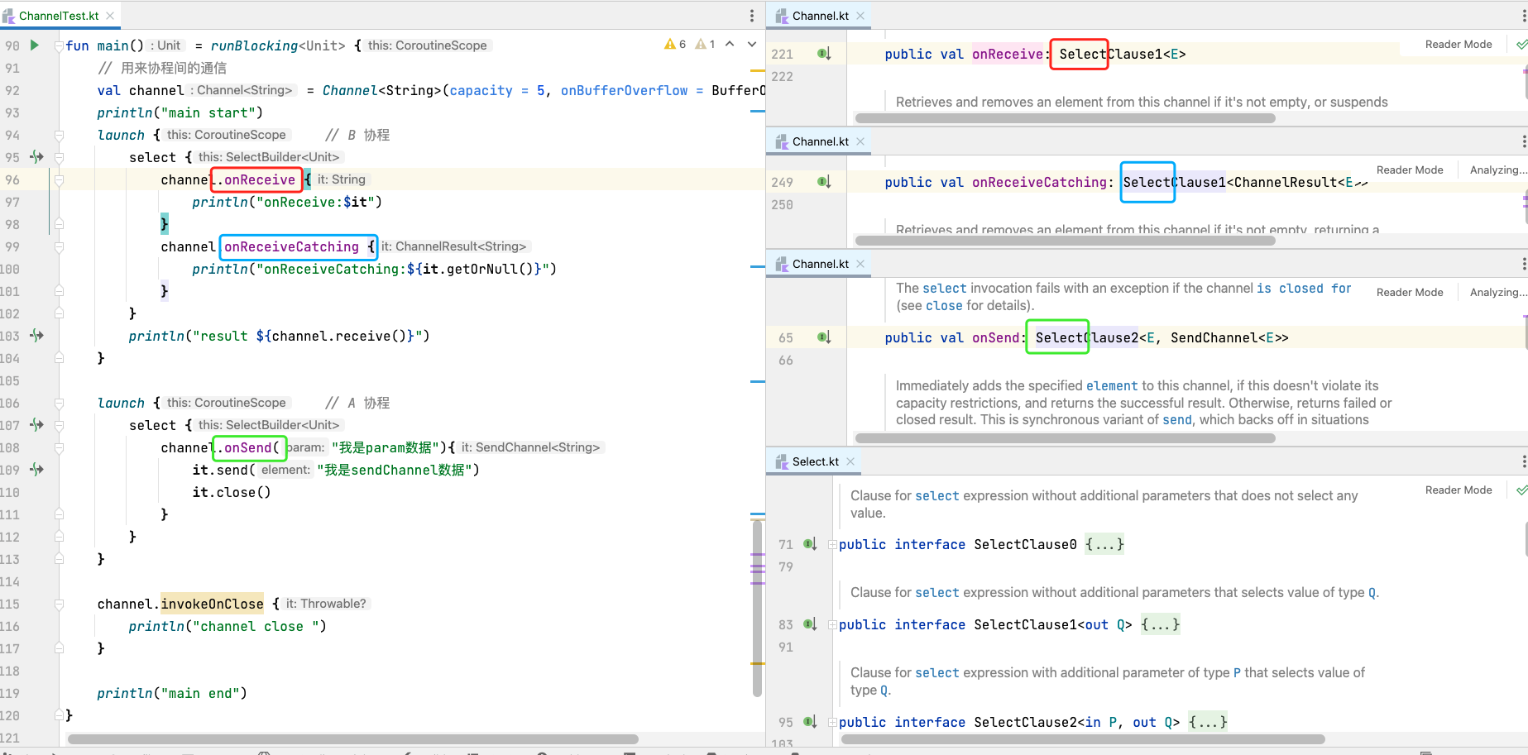Screen dimensions: 1528x755
Task: Click horizontal scrollbar in onReceive pane
Action: [x=1066, y=118]
